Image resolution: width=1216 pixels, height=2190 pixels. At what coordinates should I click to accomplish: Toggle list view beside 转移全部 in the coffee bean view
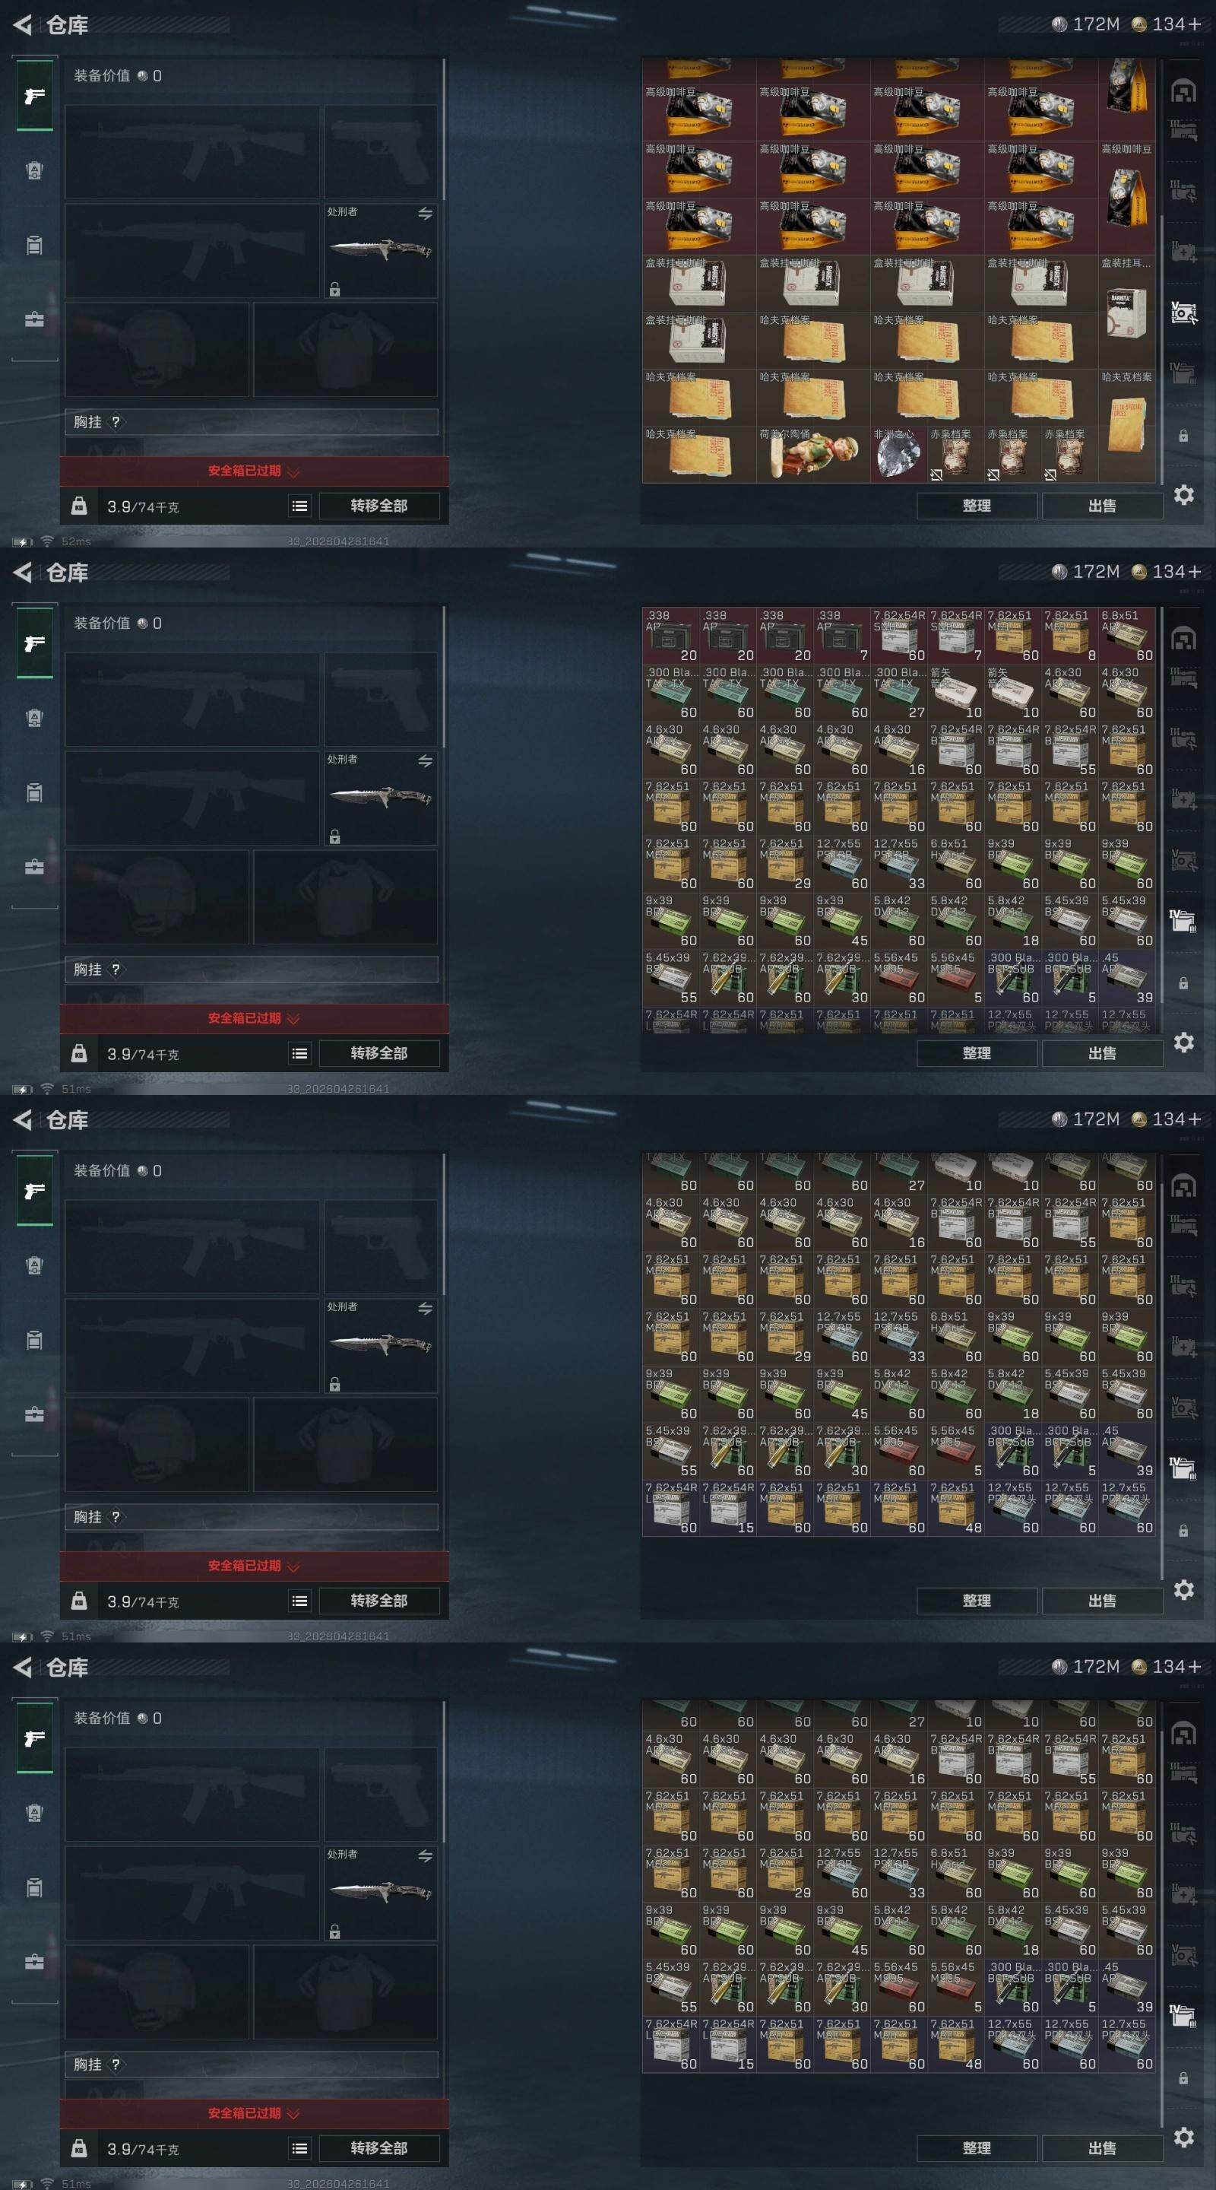pos(300,506)
